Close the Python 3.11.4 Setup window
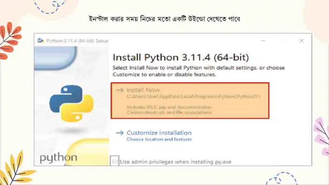The image size is (329, 185). [x=301, y=40]
